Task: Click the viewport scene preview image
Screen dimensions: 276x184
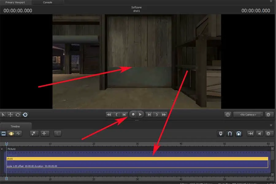Action: click(x=137, y=61)
